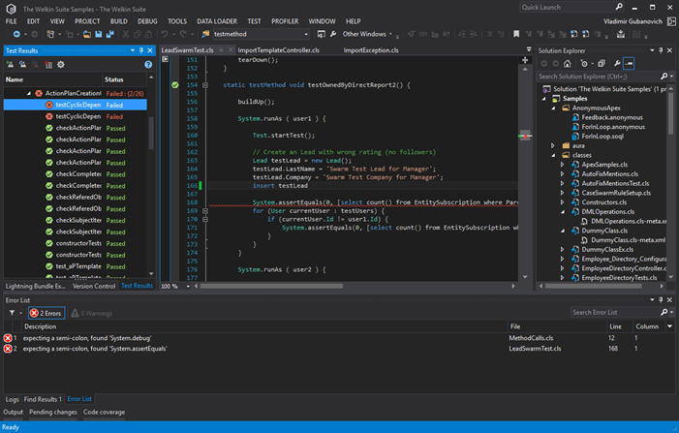
Task: Open the Other Windows dropdown
Action: 367,34
